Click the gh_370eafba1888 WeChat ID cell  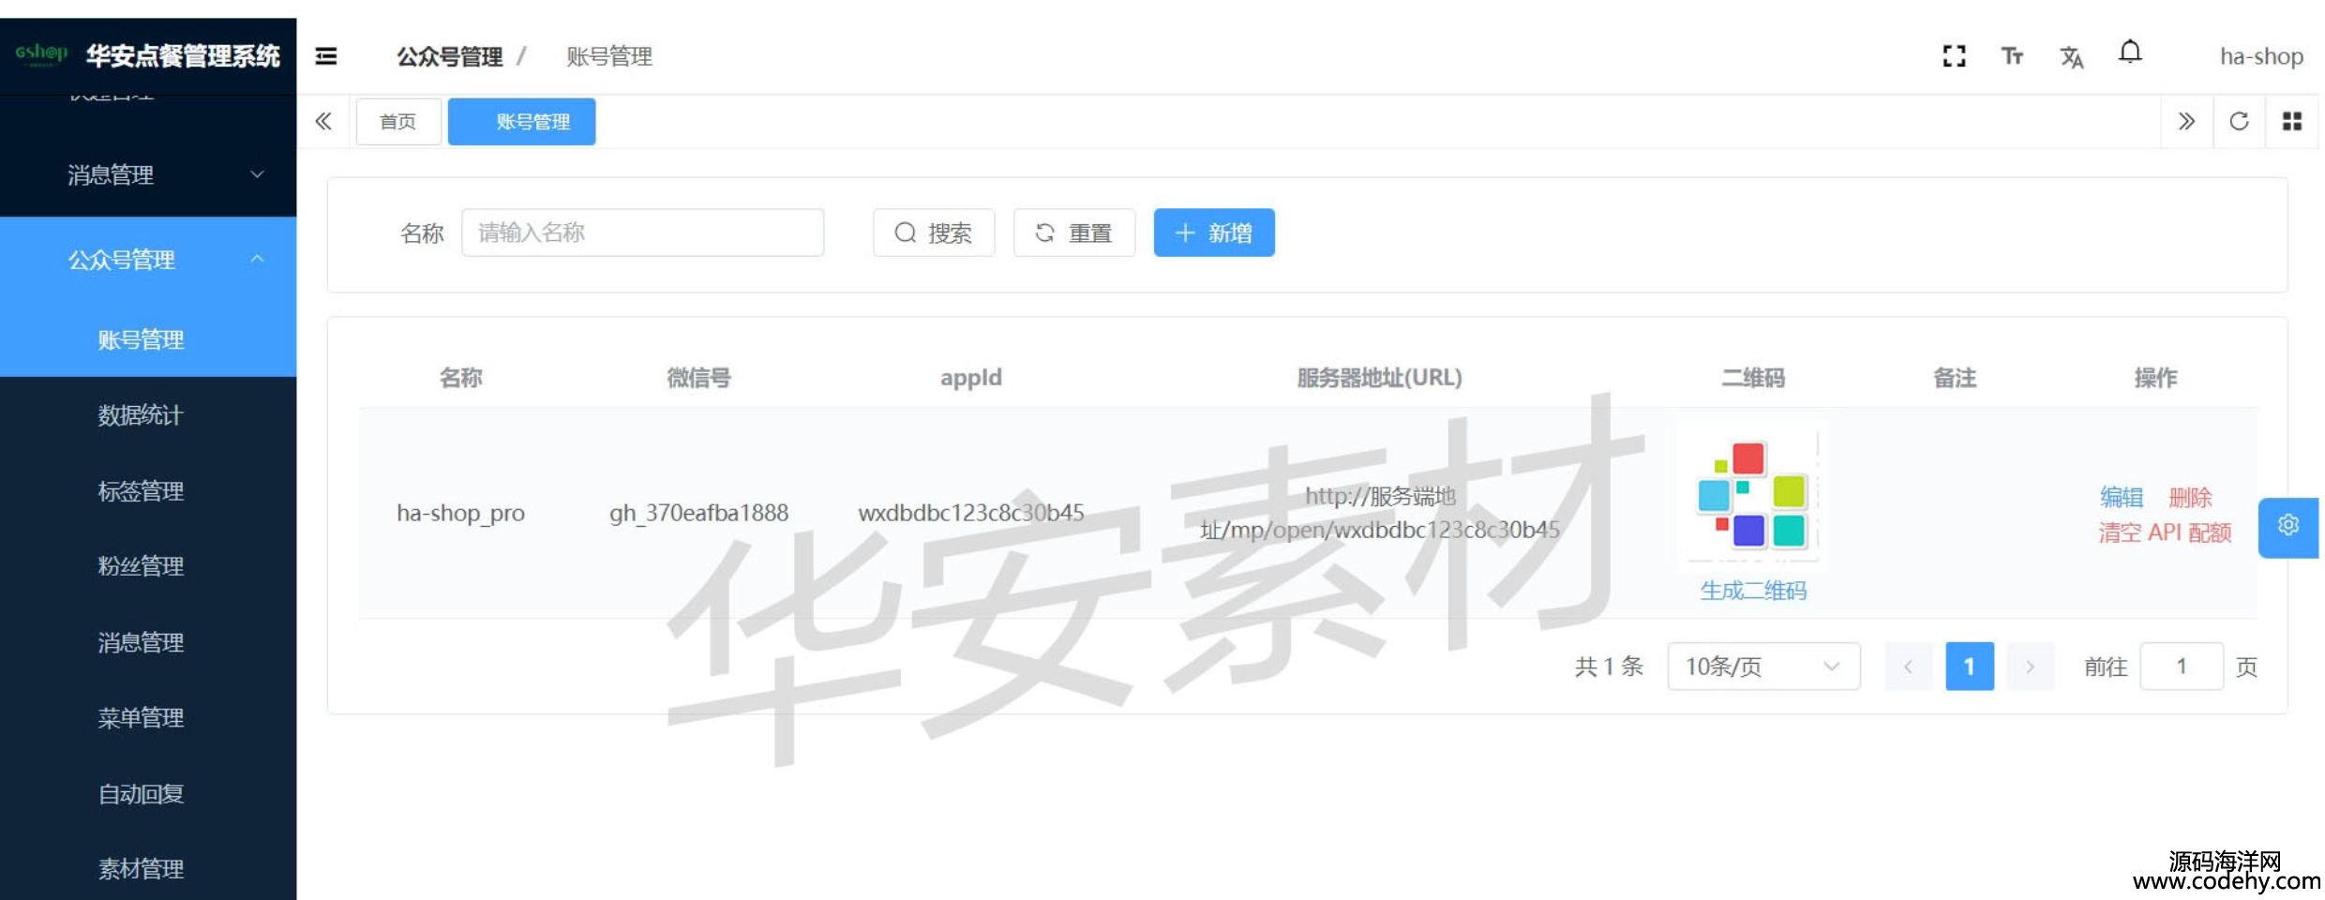click(698, 513)
